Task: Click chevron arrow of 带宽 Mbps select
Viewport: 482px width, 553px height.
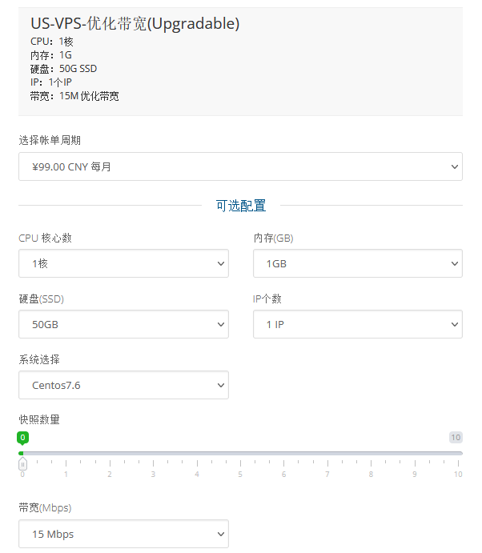Action: tap(221, 534)
